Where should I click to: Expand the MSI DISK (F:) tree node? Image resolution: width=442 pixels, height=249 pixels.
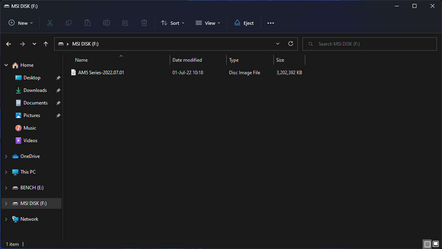pyautogui.click(x=6, y=203)
